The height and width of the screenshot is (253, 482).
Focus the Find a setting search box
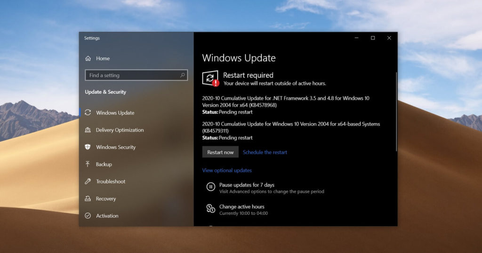point(136,75)
